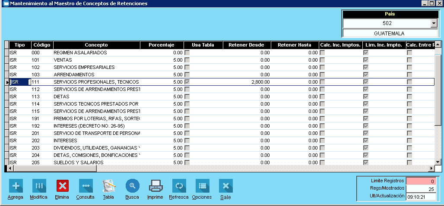Click the Concepto column header
Screen dimensions: 444x206
pyautogui.click(x=96, y=45)
